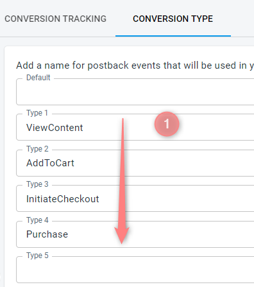Click the Type 2 field label

pos(37,149)
